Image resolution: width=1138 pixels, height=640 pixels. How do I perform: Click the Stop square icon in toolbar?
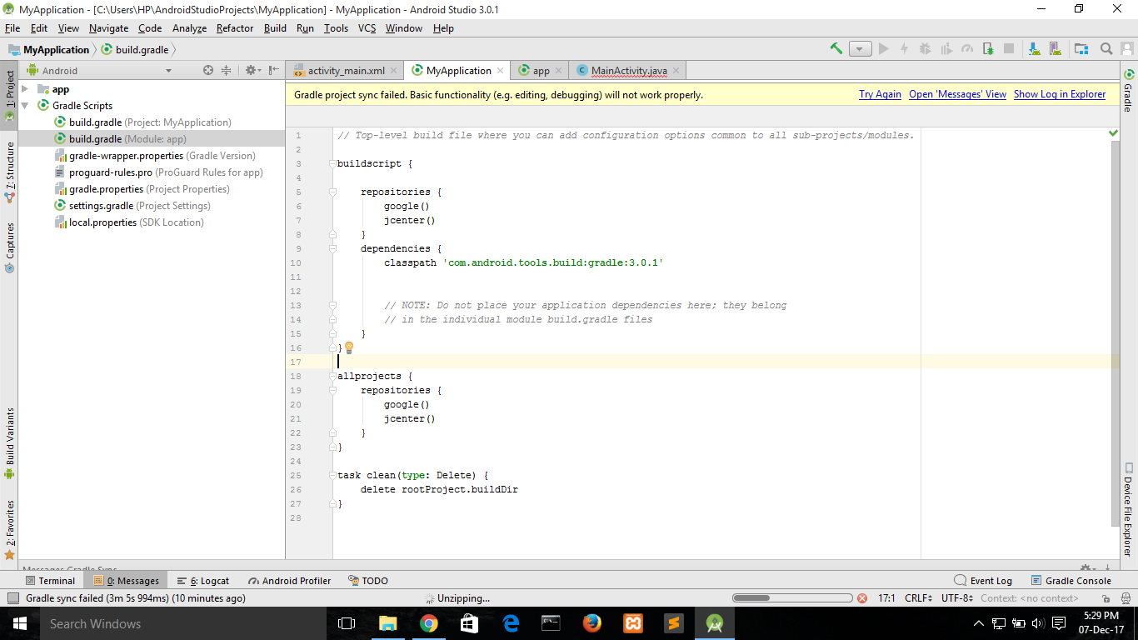coord(1009,49)
